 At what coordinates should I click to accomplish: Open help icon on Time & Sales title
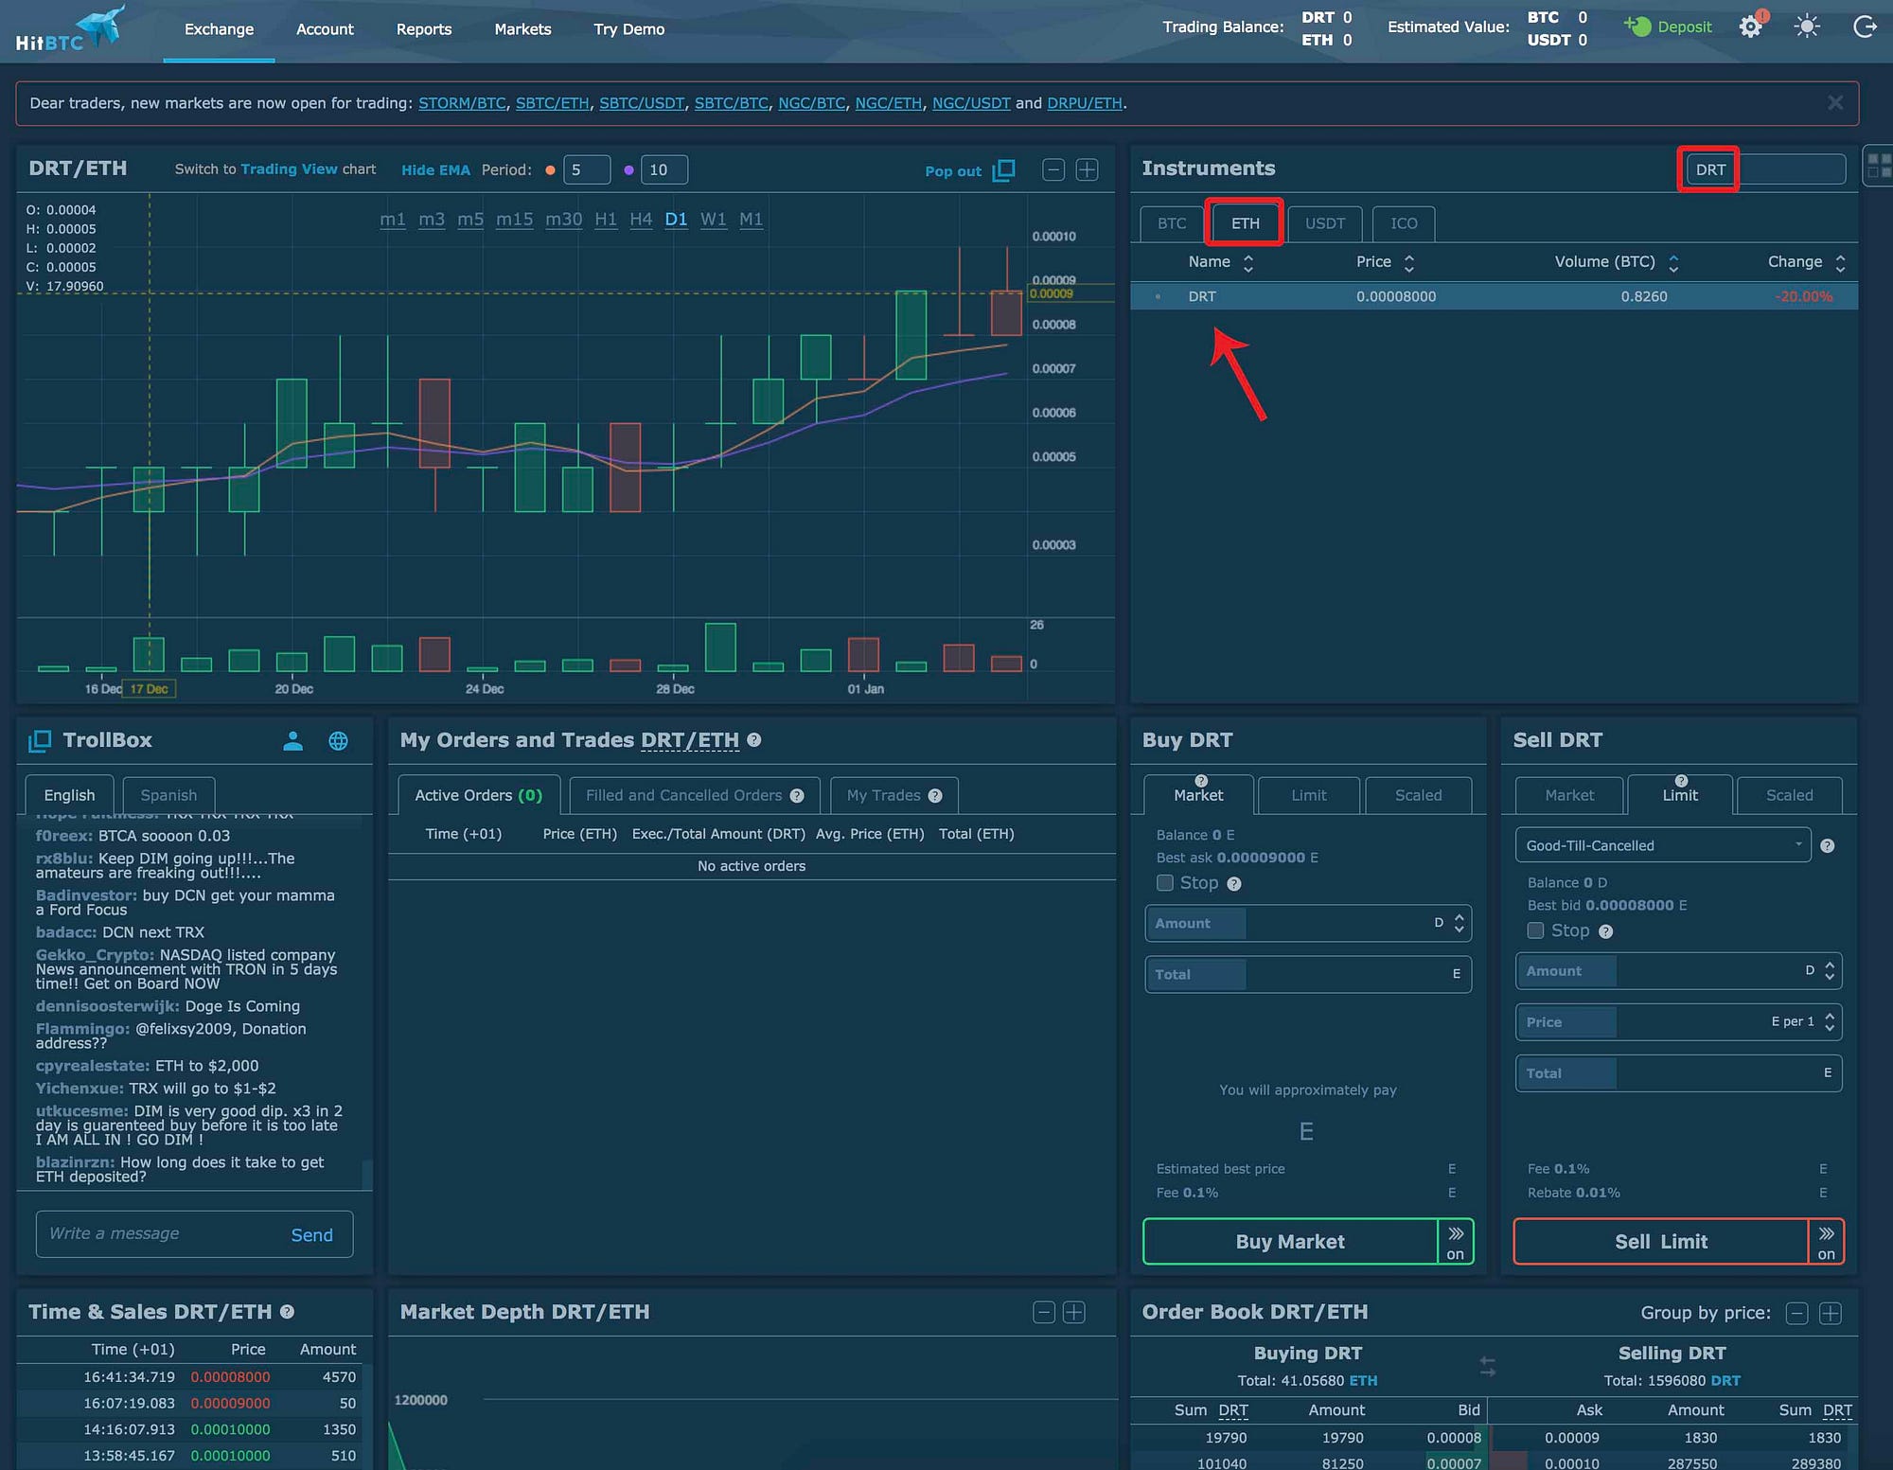click(x=287, y=1312)
